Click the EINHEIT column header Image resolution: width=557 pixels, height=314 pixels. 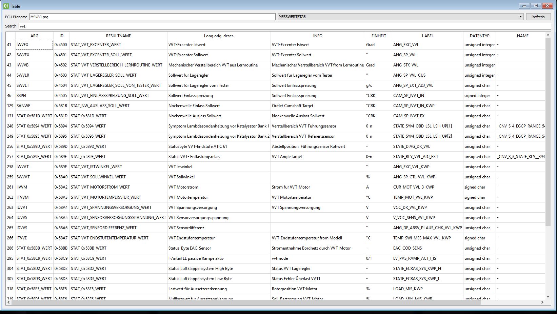pos(379,36)
